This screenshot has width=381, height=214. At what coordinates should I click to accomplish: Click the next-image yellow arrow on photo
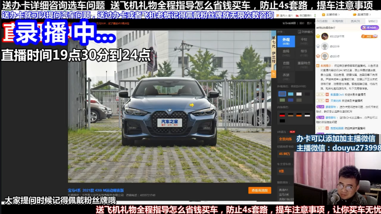point(192,105)
